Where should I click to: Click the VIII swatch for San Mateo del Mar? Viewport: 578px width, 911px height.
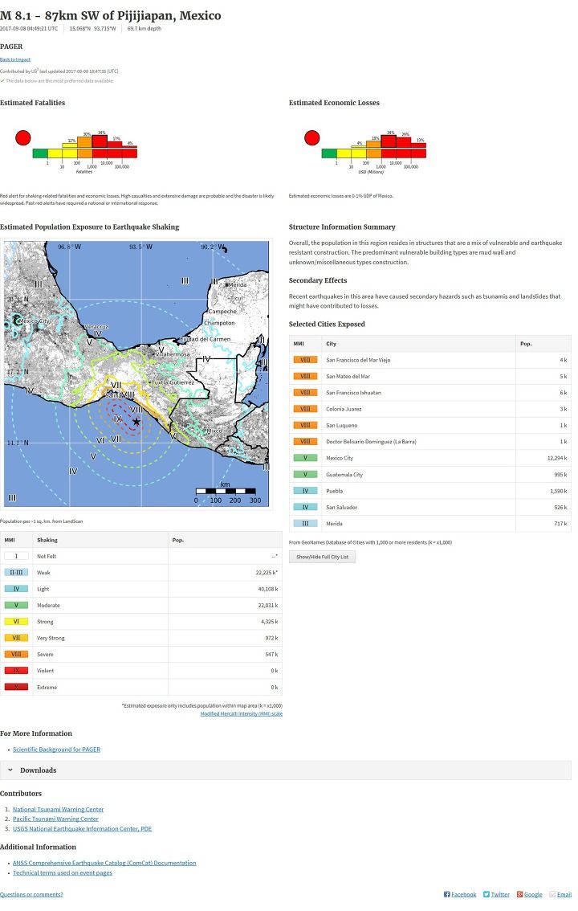coord(305,376)
